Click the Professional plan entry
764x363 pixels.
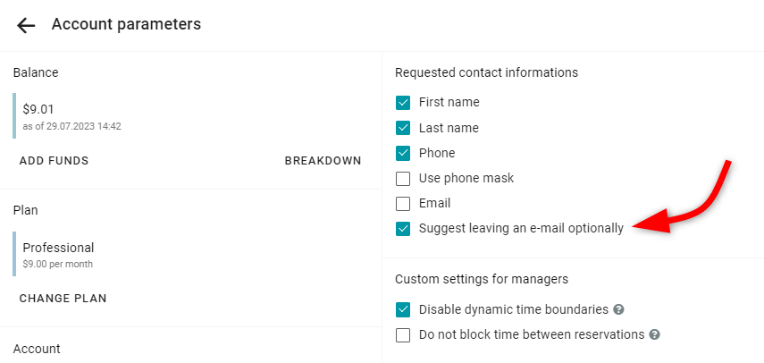(58, 248)
